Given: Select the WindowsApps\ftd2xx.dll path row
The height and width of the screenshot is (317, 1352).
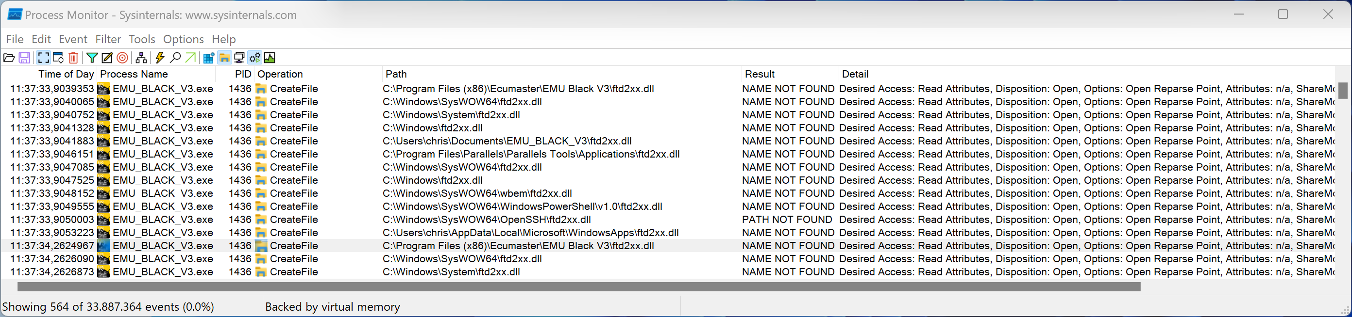Looking at the screenshot, I should [x=531, y=233].
